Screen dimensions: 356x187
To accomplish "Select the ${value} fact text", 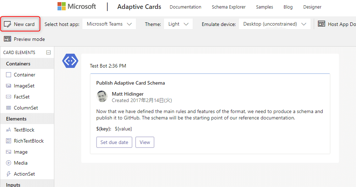I will point(123,129).
